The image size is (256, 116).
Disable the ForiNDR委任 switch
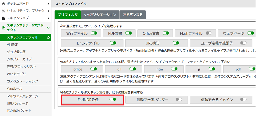point(113,99)
